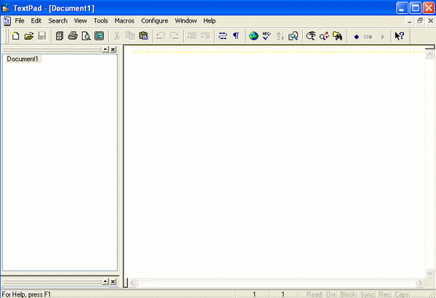Screen dimensions: 436x298
Task: Open the Macros menu
Action: point(124,21)
